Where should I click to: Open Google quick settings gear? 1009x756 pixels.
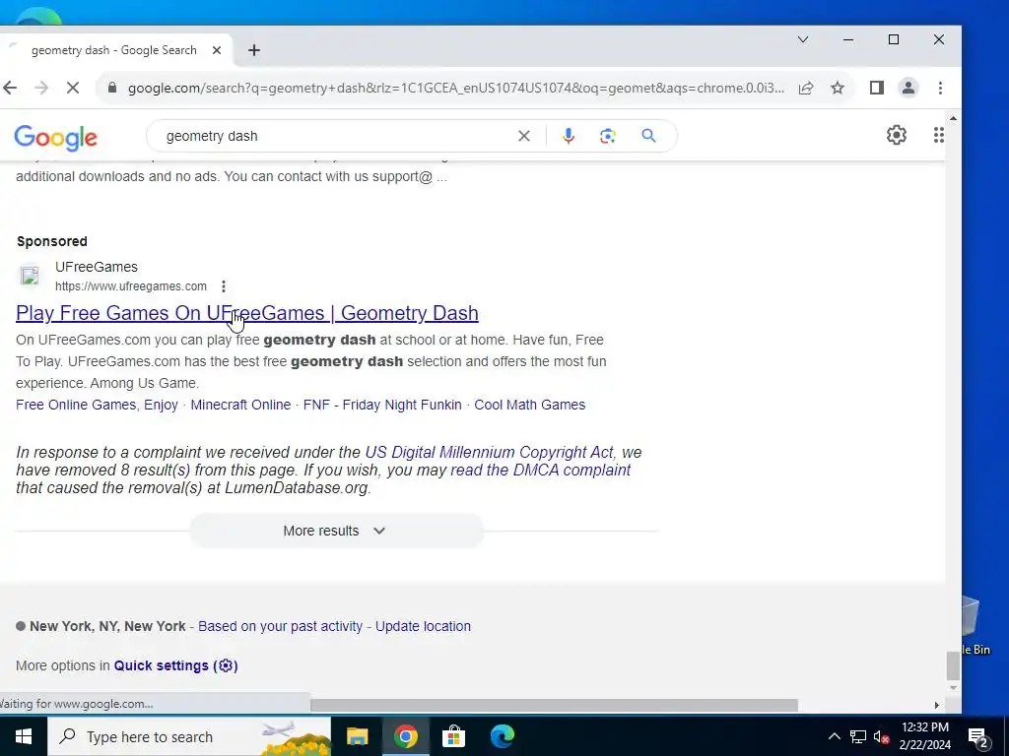897,135
